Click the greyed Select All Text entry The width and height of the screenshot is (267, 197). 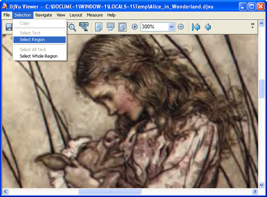click(40, 49)
